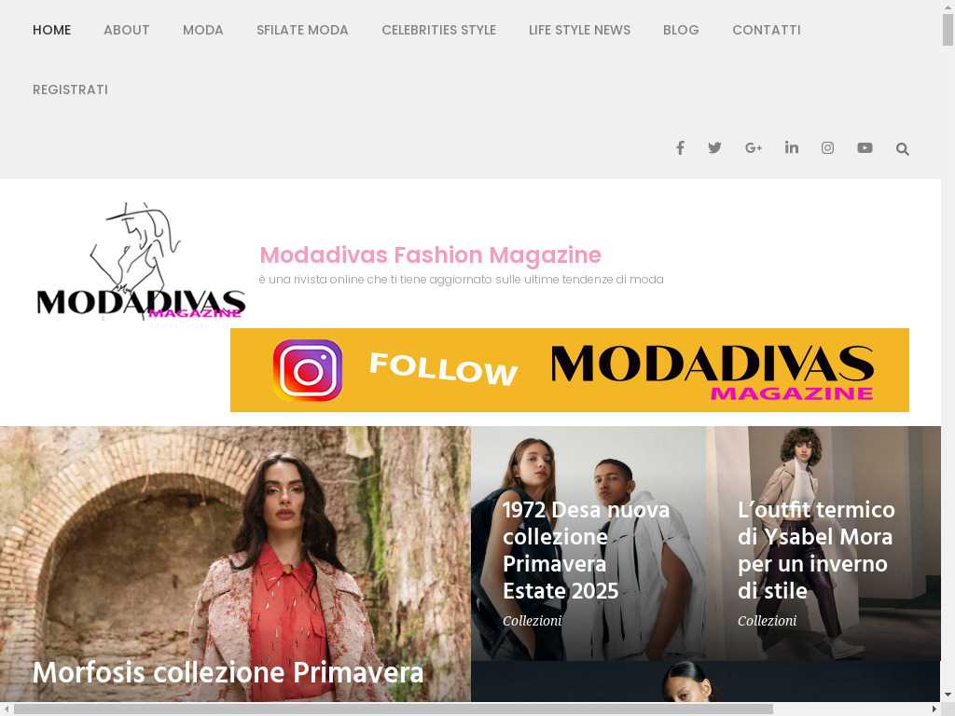Click the search magnifier icon
The height and width of the screenshot is (716, 955).
pyautogui.click(x=903, y=148)
